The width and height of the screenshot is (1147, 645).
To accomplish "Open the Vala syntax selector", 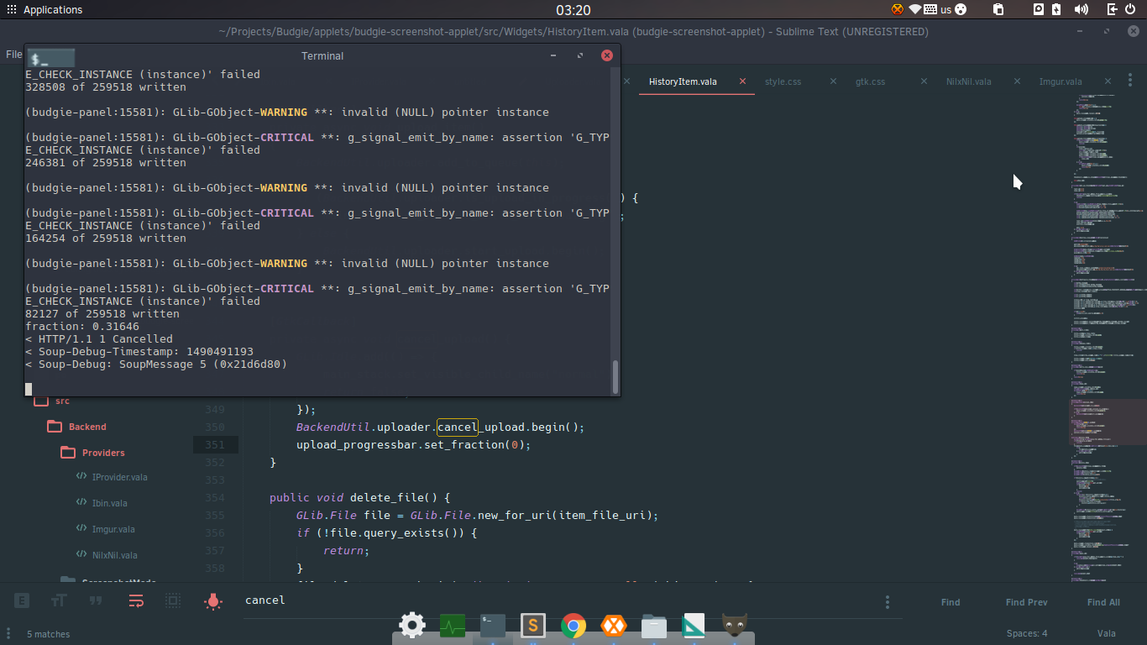I will [1106, 634].
